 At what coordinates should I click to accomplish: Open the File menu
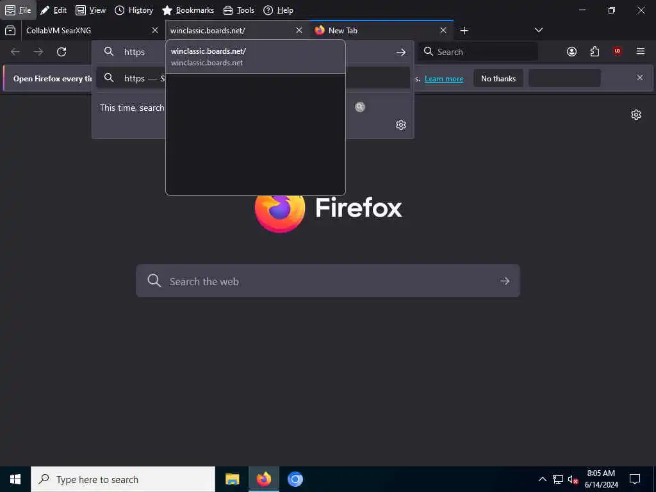(18, 10)
